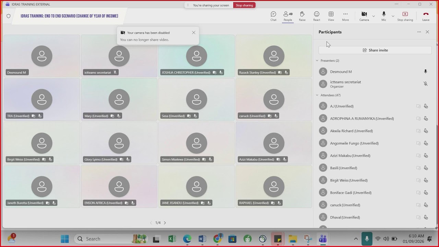
Task: Open the Windows Start menu
Action: click(x=64, y=239)
